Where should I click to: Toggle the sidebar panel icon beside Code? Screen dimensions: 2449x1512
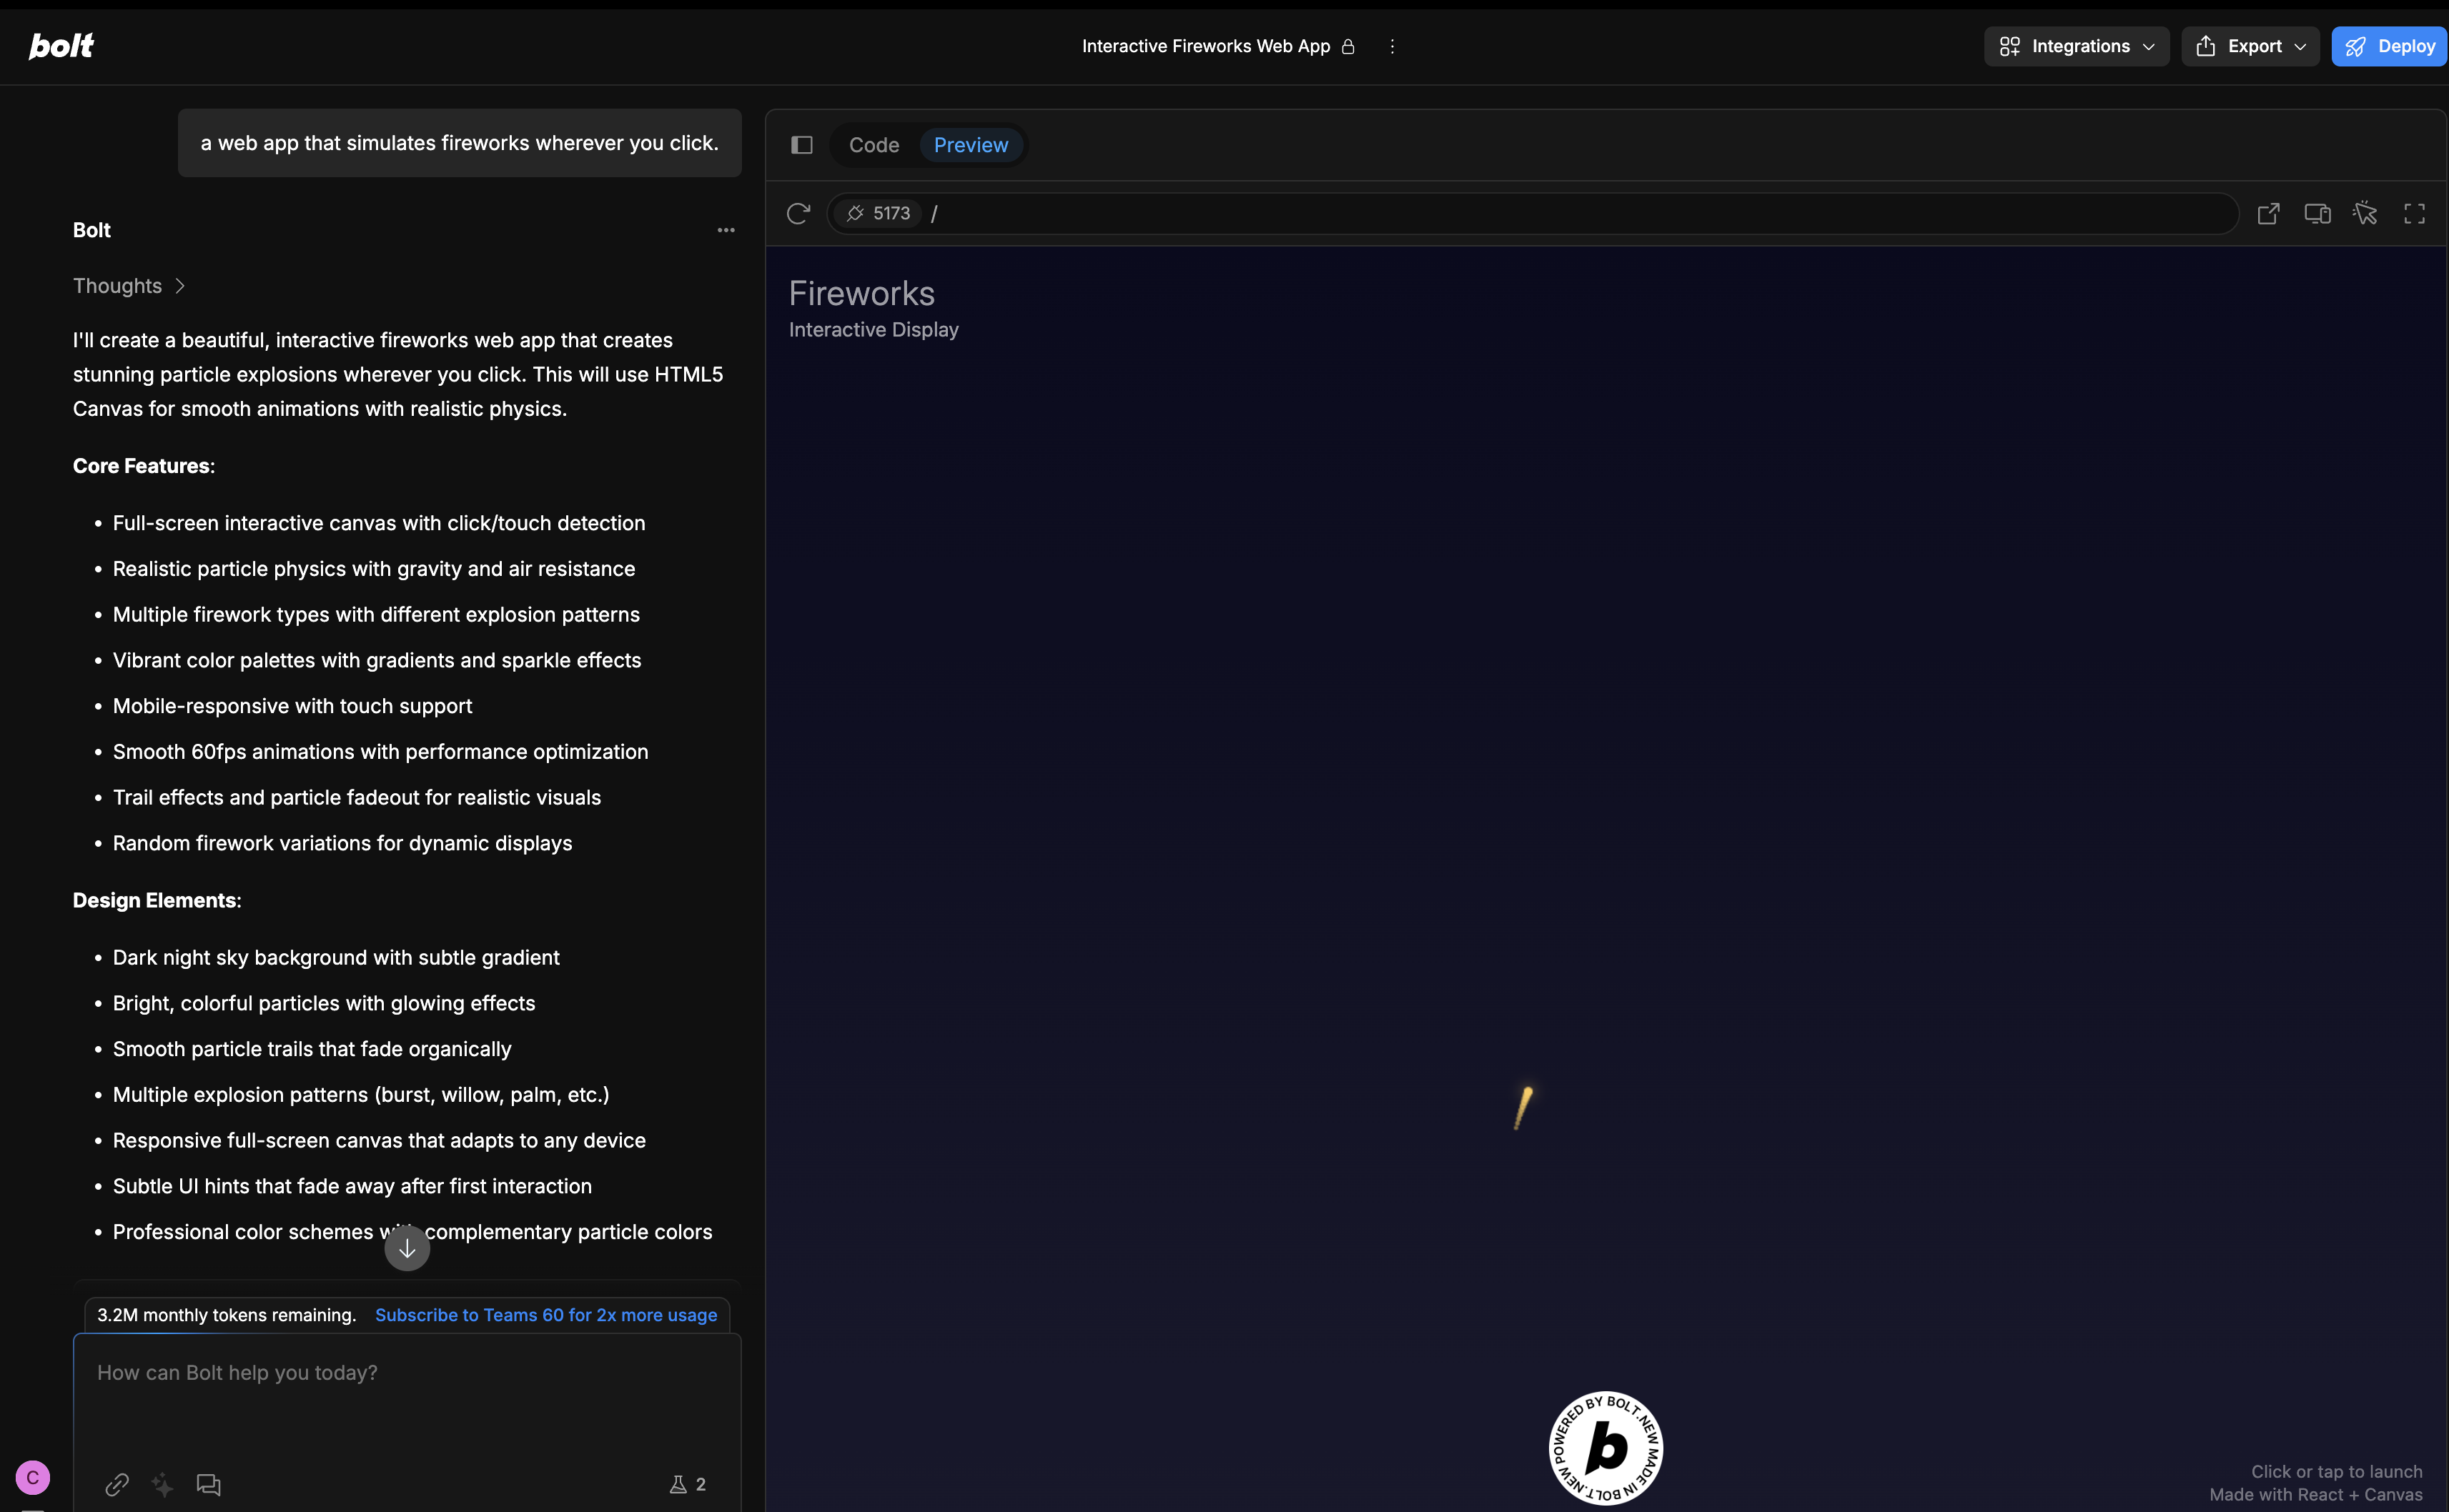(801, 145)
